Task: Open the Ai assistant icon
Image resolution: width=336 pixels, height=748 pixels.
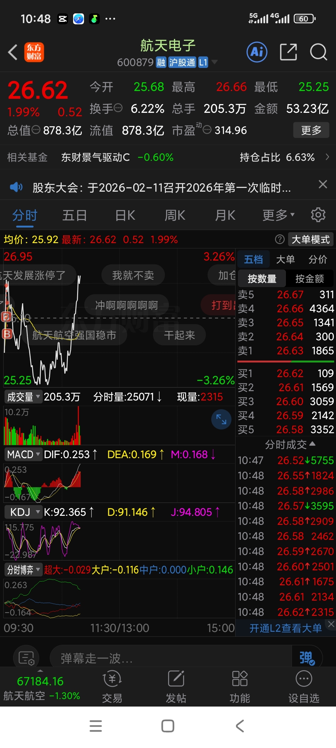Action: pos(257,52)
